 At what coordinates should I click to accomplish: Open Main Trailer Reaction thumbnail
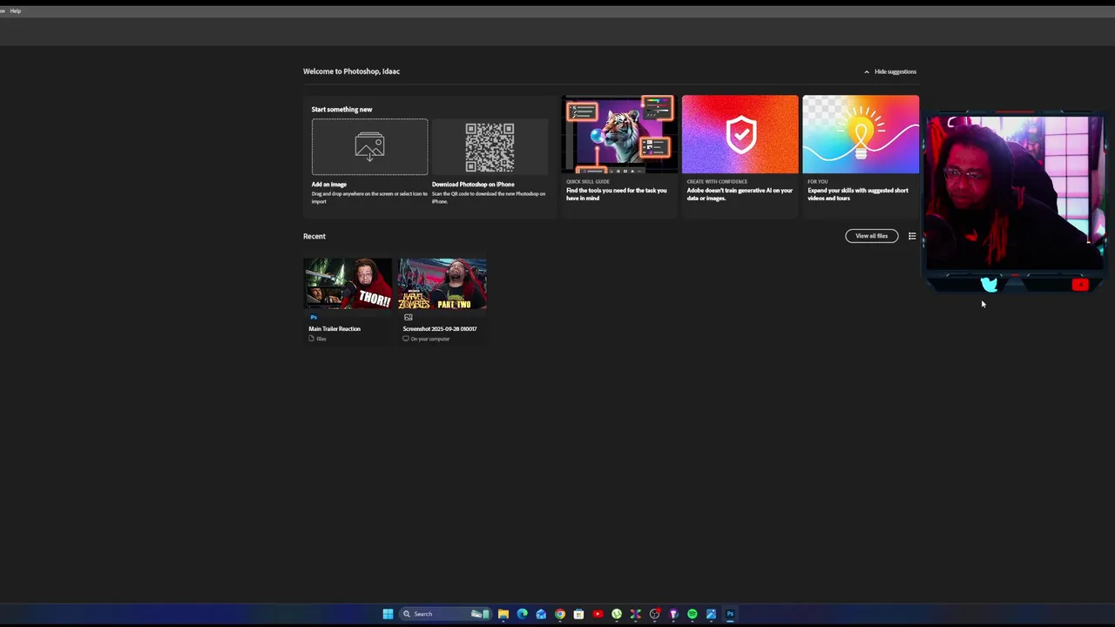[x=348, y=284]
